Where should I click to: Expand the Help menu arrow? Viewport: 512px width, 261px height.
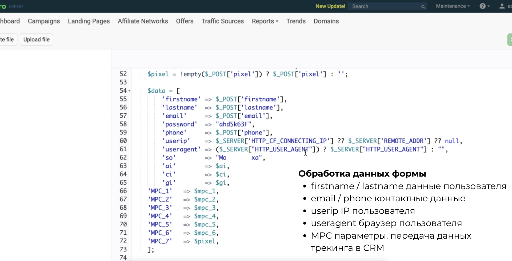click(x=488, y=6)
